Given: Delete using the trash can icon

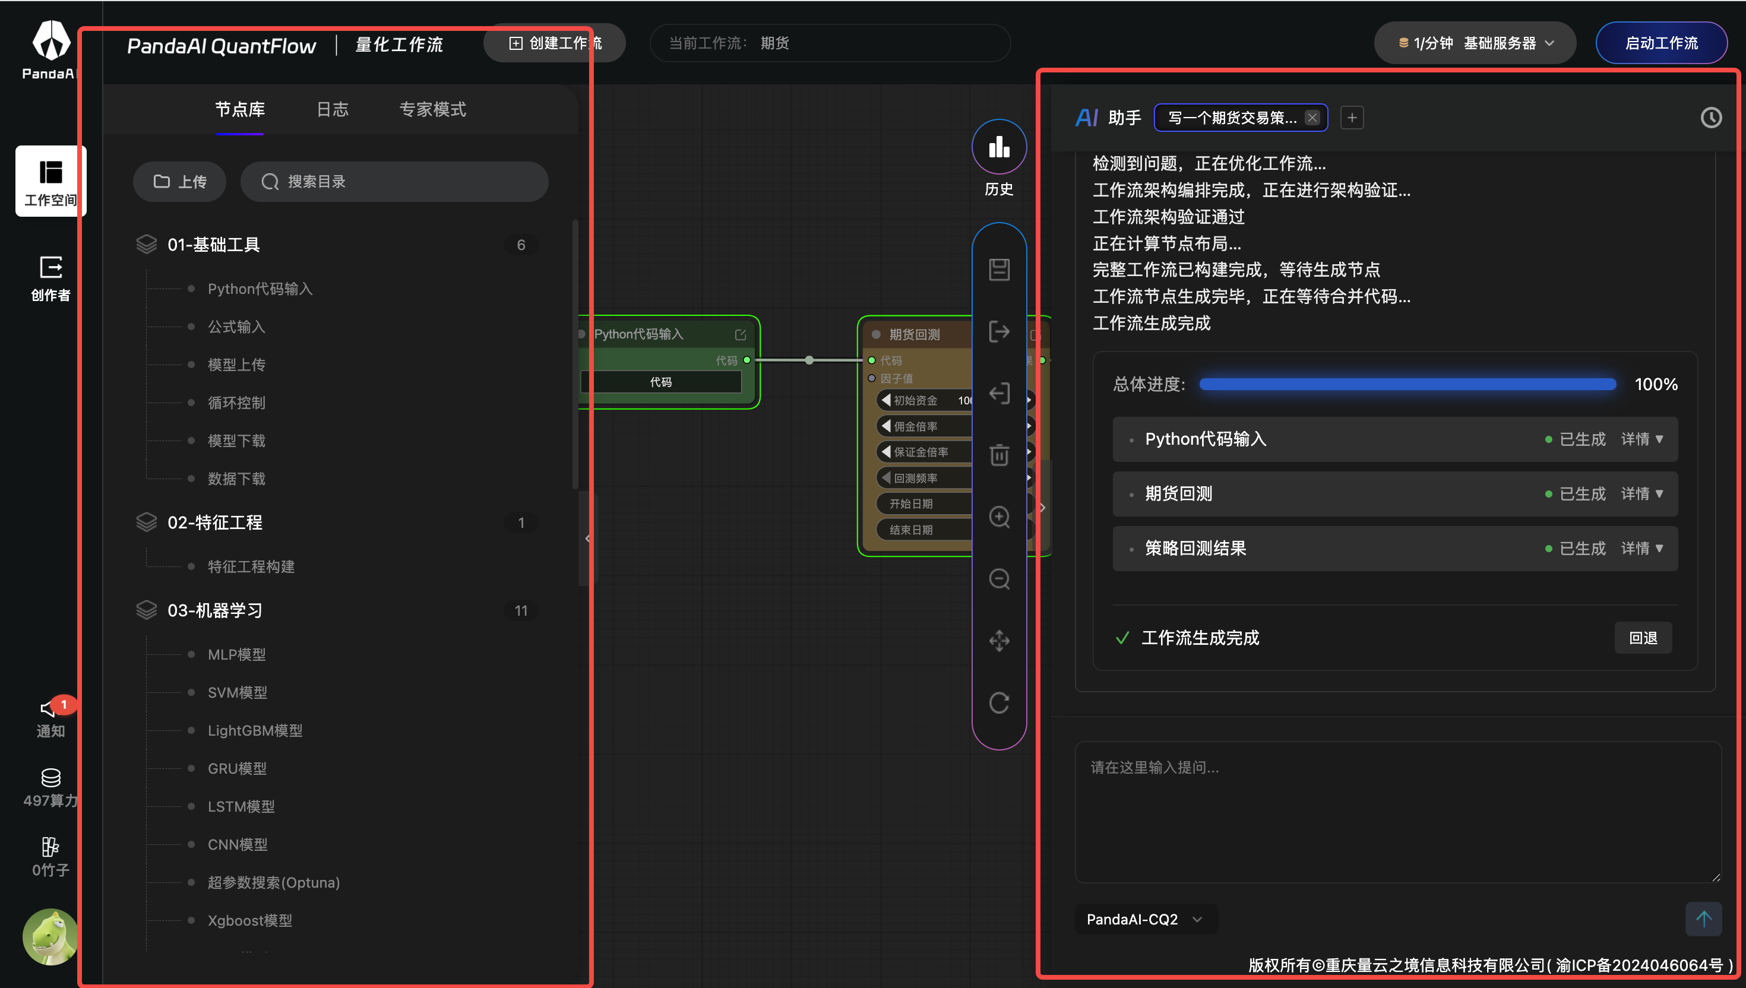Looking at the screenshot, I should (x=999, y=455).
